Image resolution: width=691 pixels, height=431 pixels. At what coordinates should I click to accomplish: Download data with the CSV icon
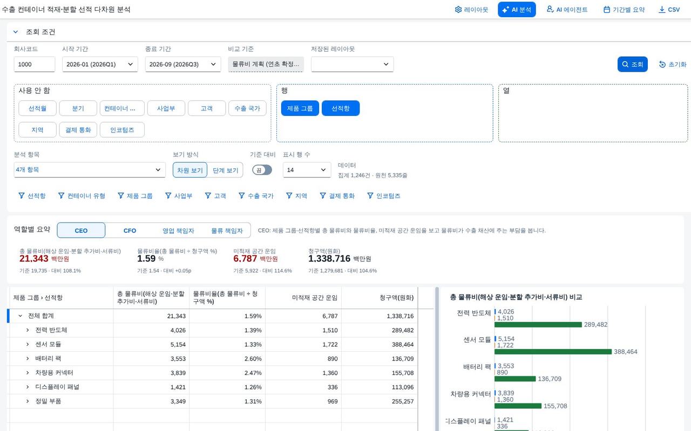pos(662,10)
